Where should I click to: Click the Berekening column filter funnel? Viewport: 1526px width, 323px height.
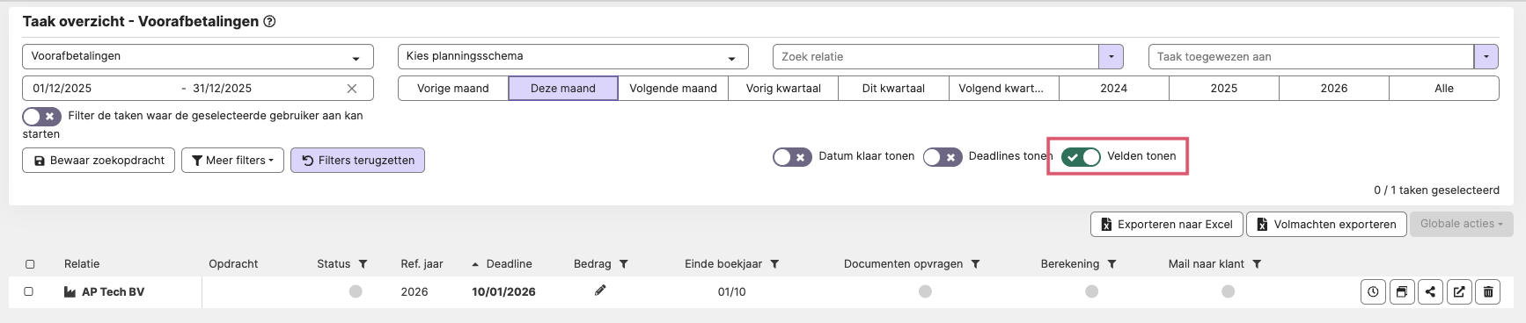point(1111,264)
